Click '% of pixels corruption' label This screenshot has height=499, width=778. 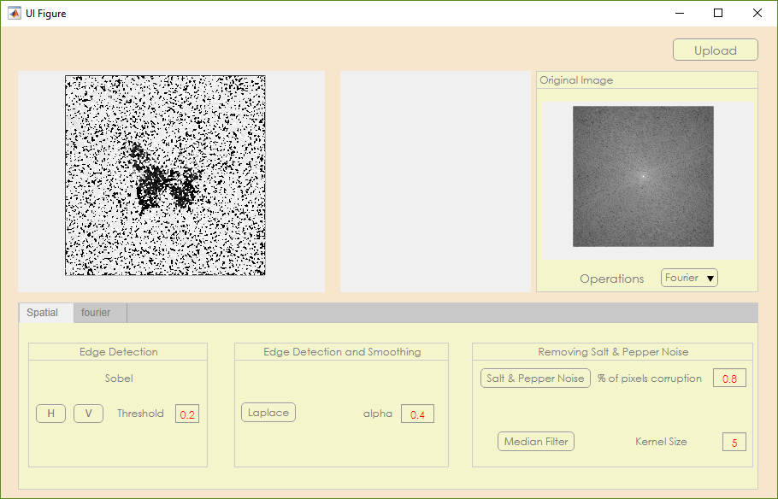(x=650, y=378)
